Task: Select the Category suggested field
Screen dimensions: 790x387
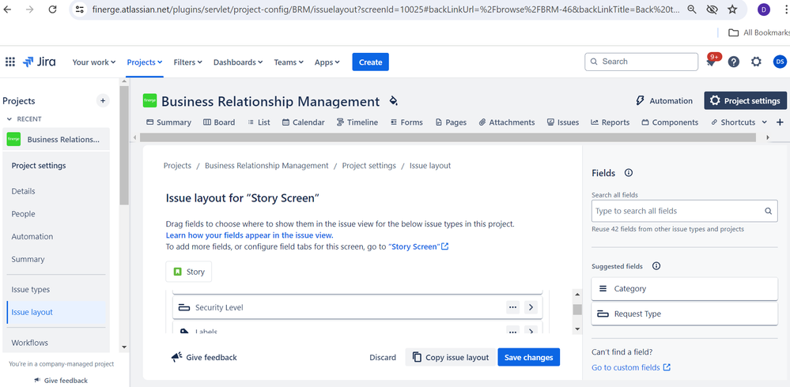Action: [x=684, y=288]
